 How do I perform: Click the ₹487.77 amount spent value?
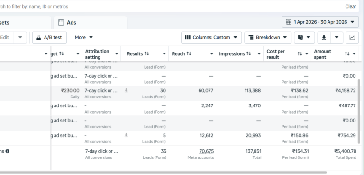[347, 105]
